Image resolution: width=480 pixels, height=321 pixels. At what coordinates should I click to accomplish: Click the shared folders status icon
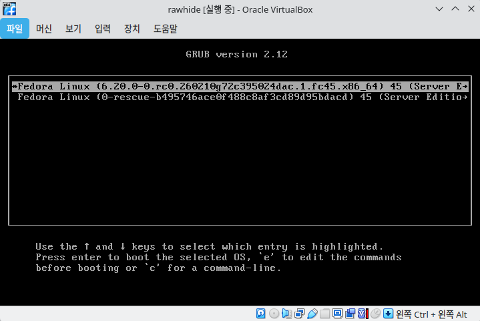tap(325, 314)
